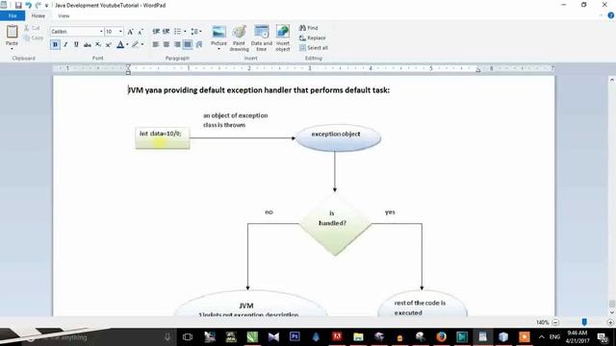Open the Paragraph settings dialog icon
Image resolution: width=616 pixels, height=346 pixels.
[199, 45]
